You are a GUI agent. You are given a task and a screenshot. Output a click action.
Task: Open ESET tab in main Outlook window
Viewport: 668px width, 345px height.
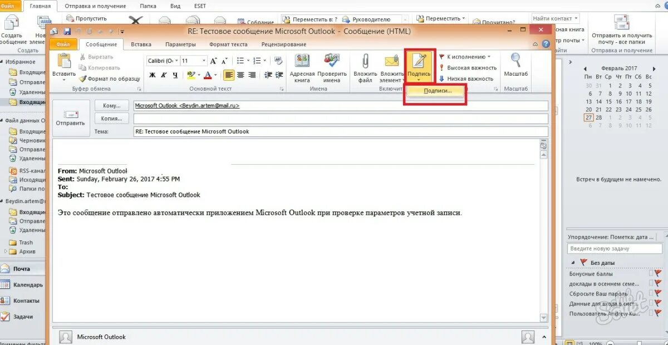click(199, 6)
